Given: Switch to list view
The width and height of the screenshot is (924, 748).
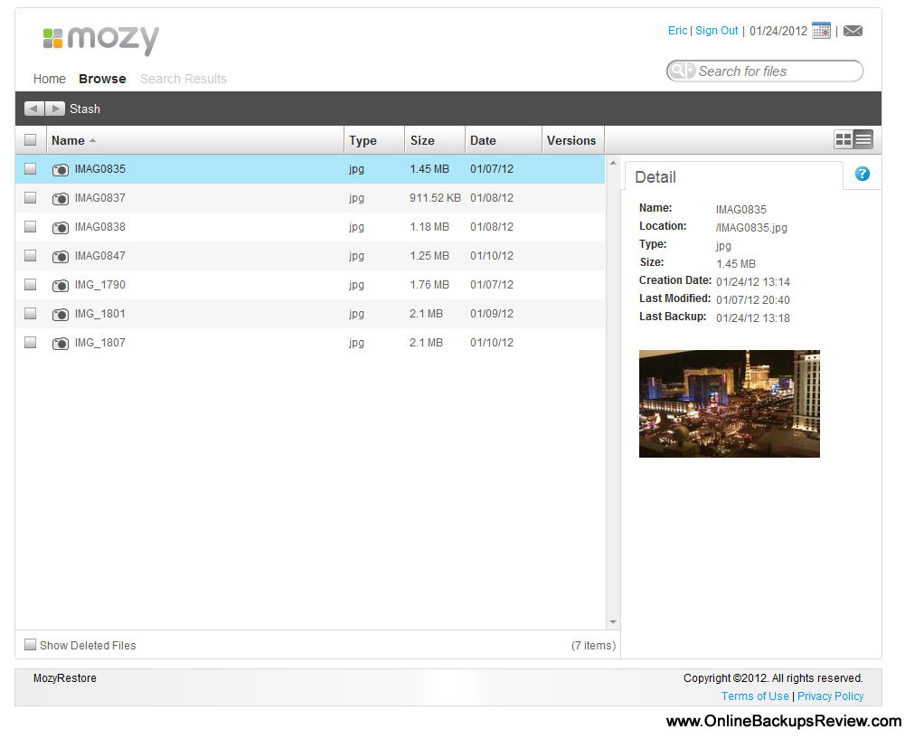Looking at the screenshot, I should pyautogui.click(x=863, y=139).
